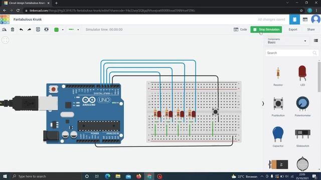Select the Pushbutton component

[x=278, y=106]
